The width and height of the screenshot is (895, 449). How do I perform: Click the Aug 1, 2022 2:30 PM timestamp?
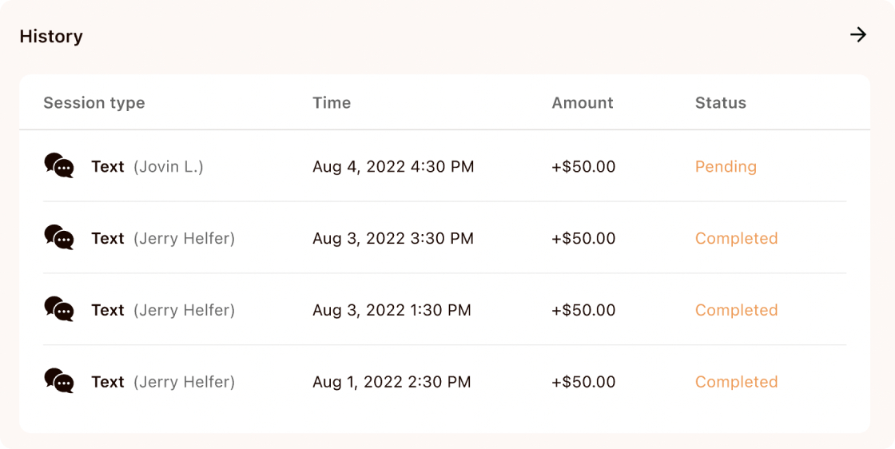tap(392, 383)
